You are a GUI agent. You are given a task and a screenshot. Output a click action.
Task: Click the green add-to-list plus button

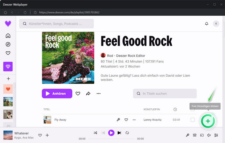(x=208, y=121)
